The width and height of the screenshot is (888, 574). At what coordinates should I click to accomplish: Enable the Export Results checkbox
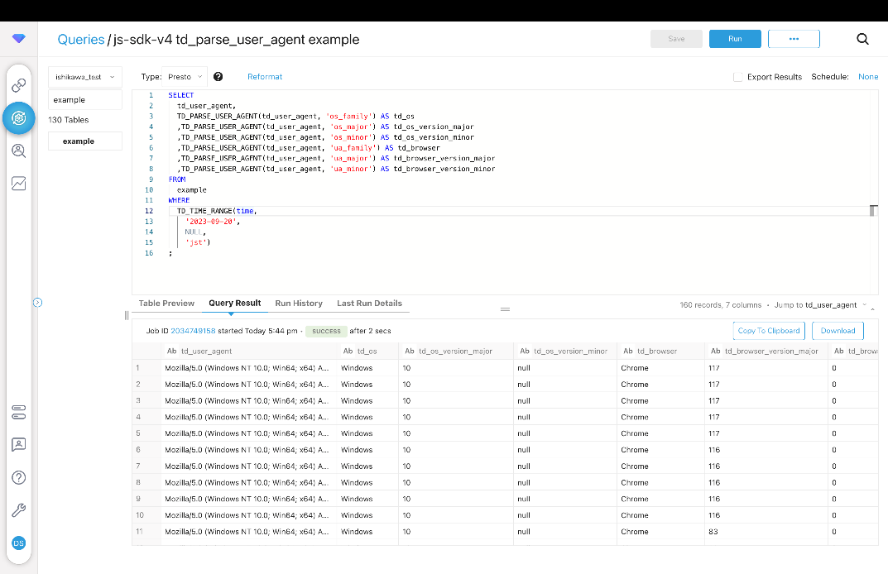[x=737, y=77]
